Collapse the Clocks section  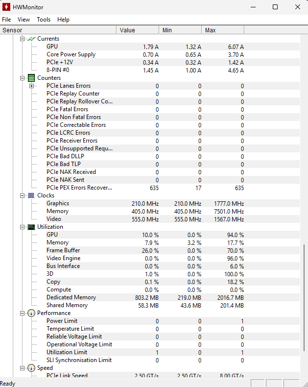[22, 195]
